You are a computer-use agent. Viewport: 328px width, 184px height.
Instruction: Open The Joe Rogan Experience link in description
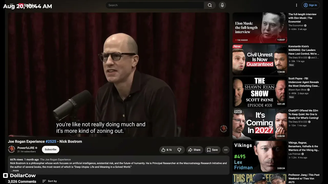[55, 160]
